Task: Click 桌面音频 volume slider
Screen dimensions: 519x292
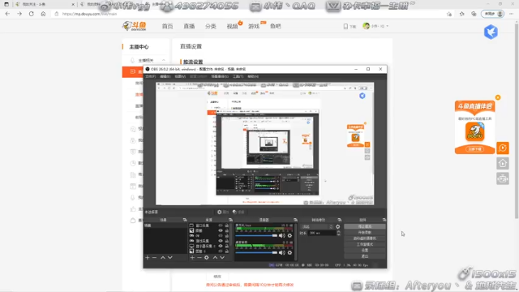Action: pos(256,252)
